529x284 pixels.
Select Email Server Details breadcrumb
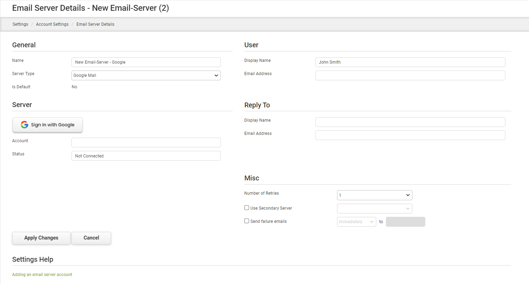tap(95, 24)
